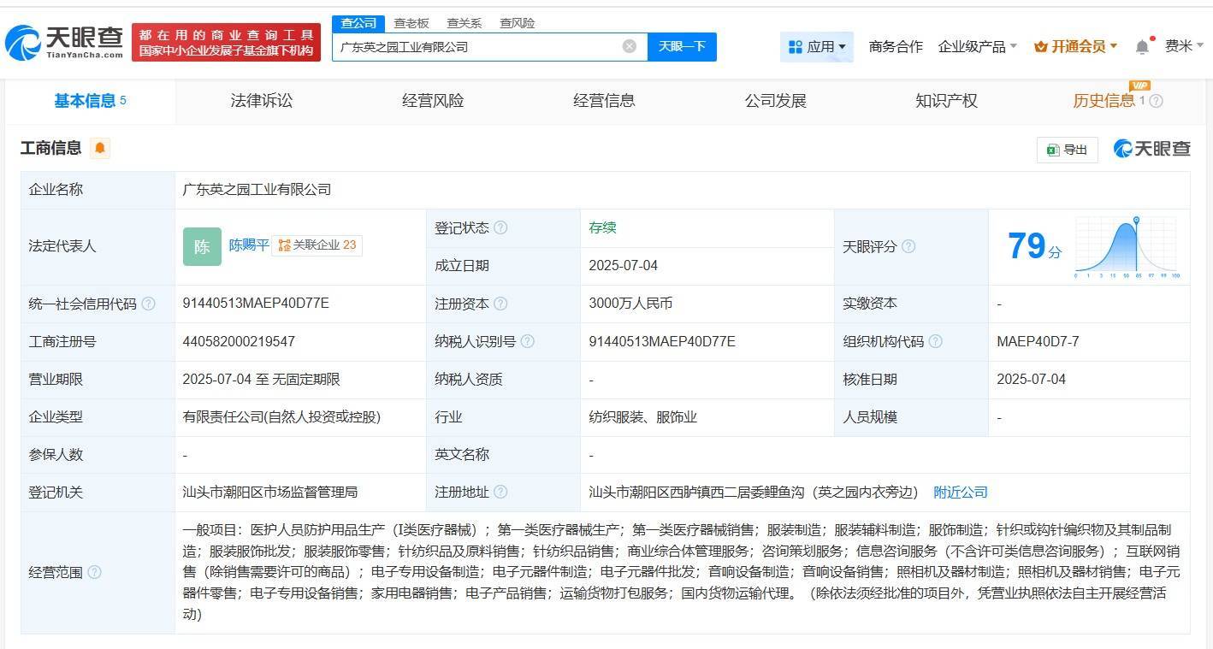Image resolution: width=1213 pixels, height=649 pixels.
Task: Click help icon next to 经营范围
Action: point(94,572)
